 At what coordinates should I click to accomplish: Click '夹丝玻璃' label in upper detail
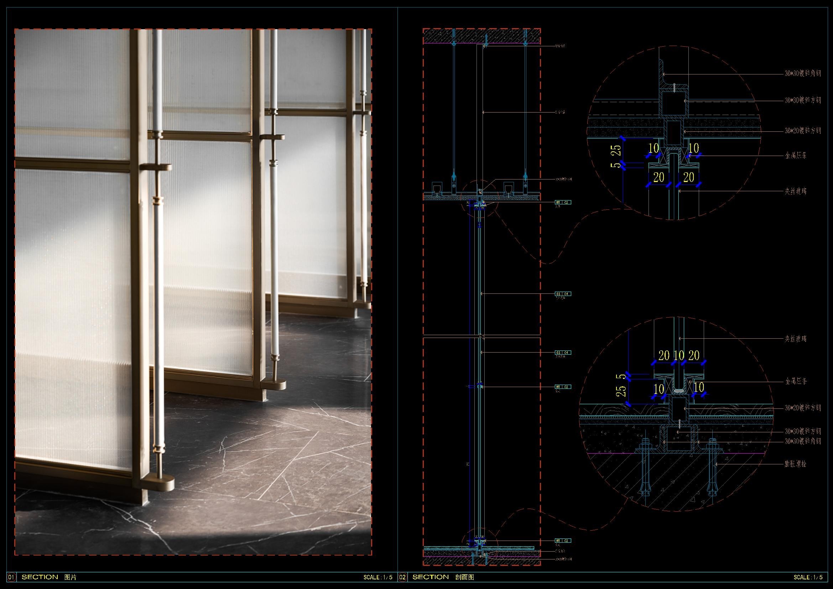coord(796,191)
